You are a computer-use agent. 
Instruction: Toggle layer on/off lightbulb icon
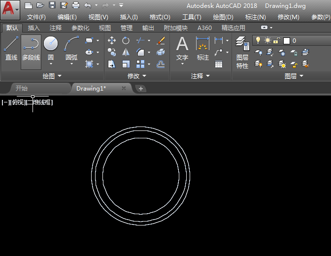click(258, 40)
